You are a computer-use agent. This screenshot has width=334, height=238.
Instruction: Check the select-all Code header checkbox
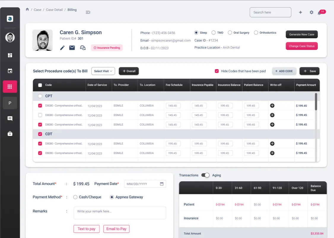coord(40,85)
